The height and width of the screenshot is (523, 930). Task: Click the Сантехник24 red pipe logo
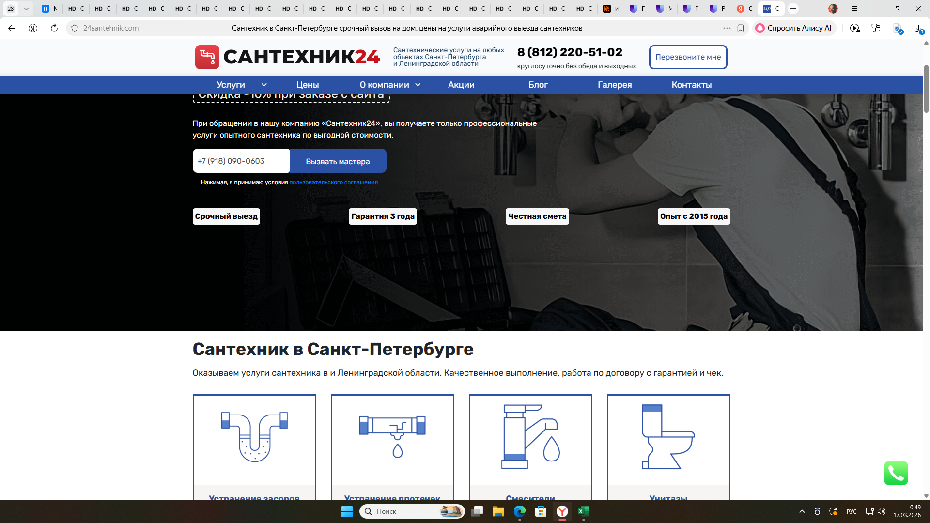[207, 57]
